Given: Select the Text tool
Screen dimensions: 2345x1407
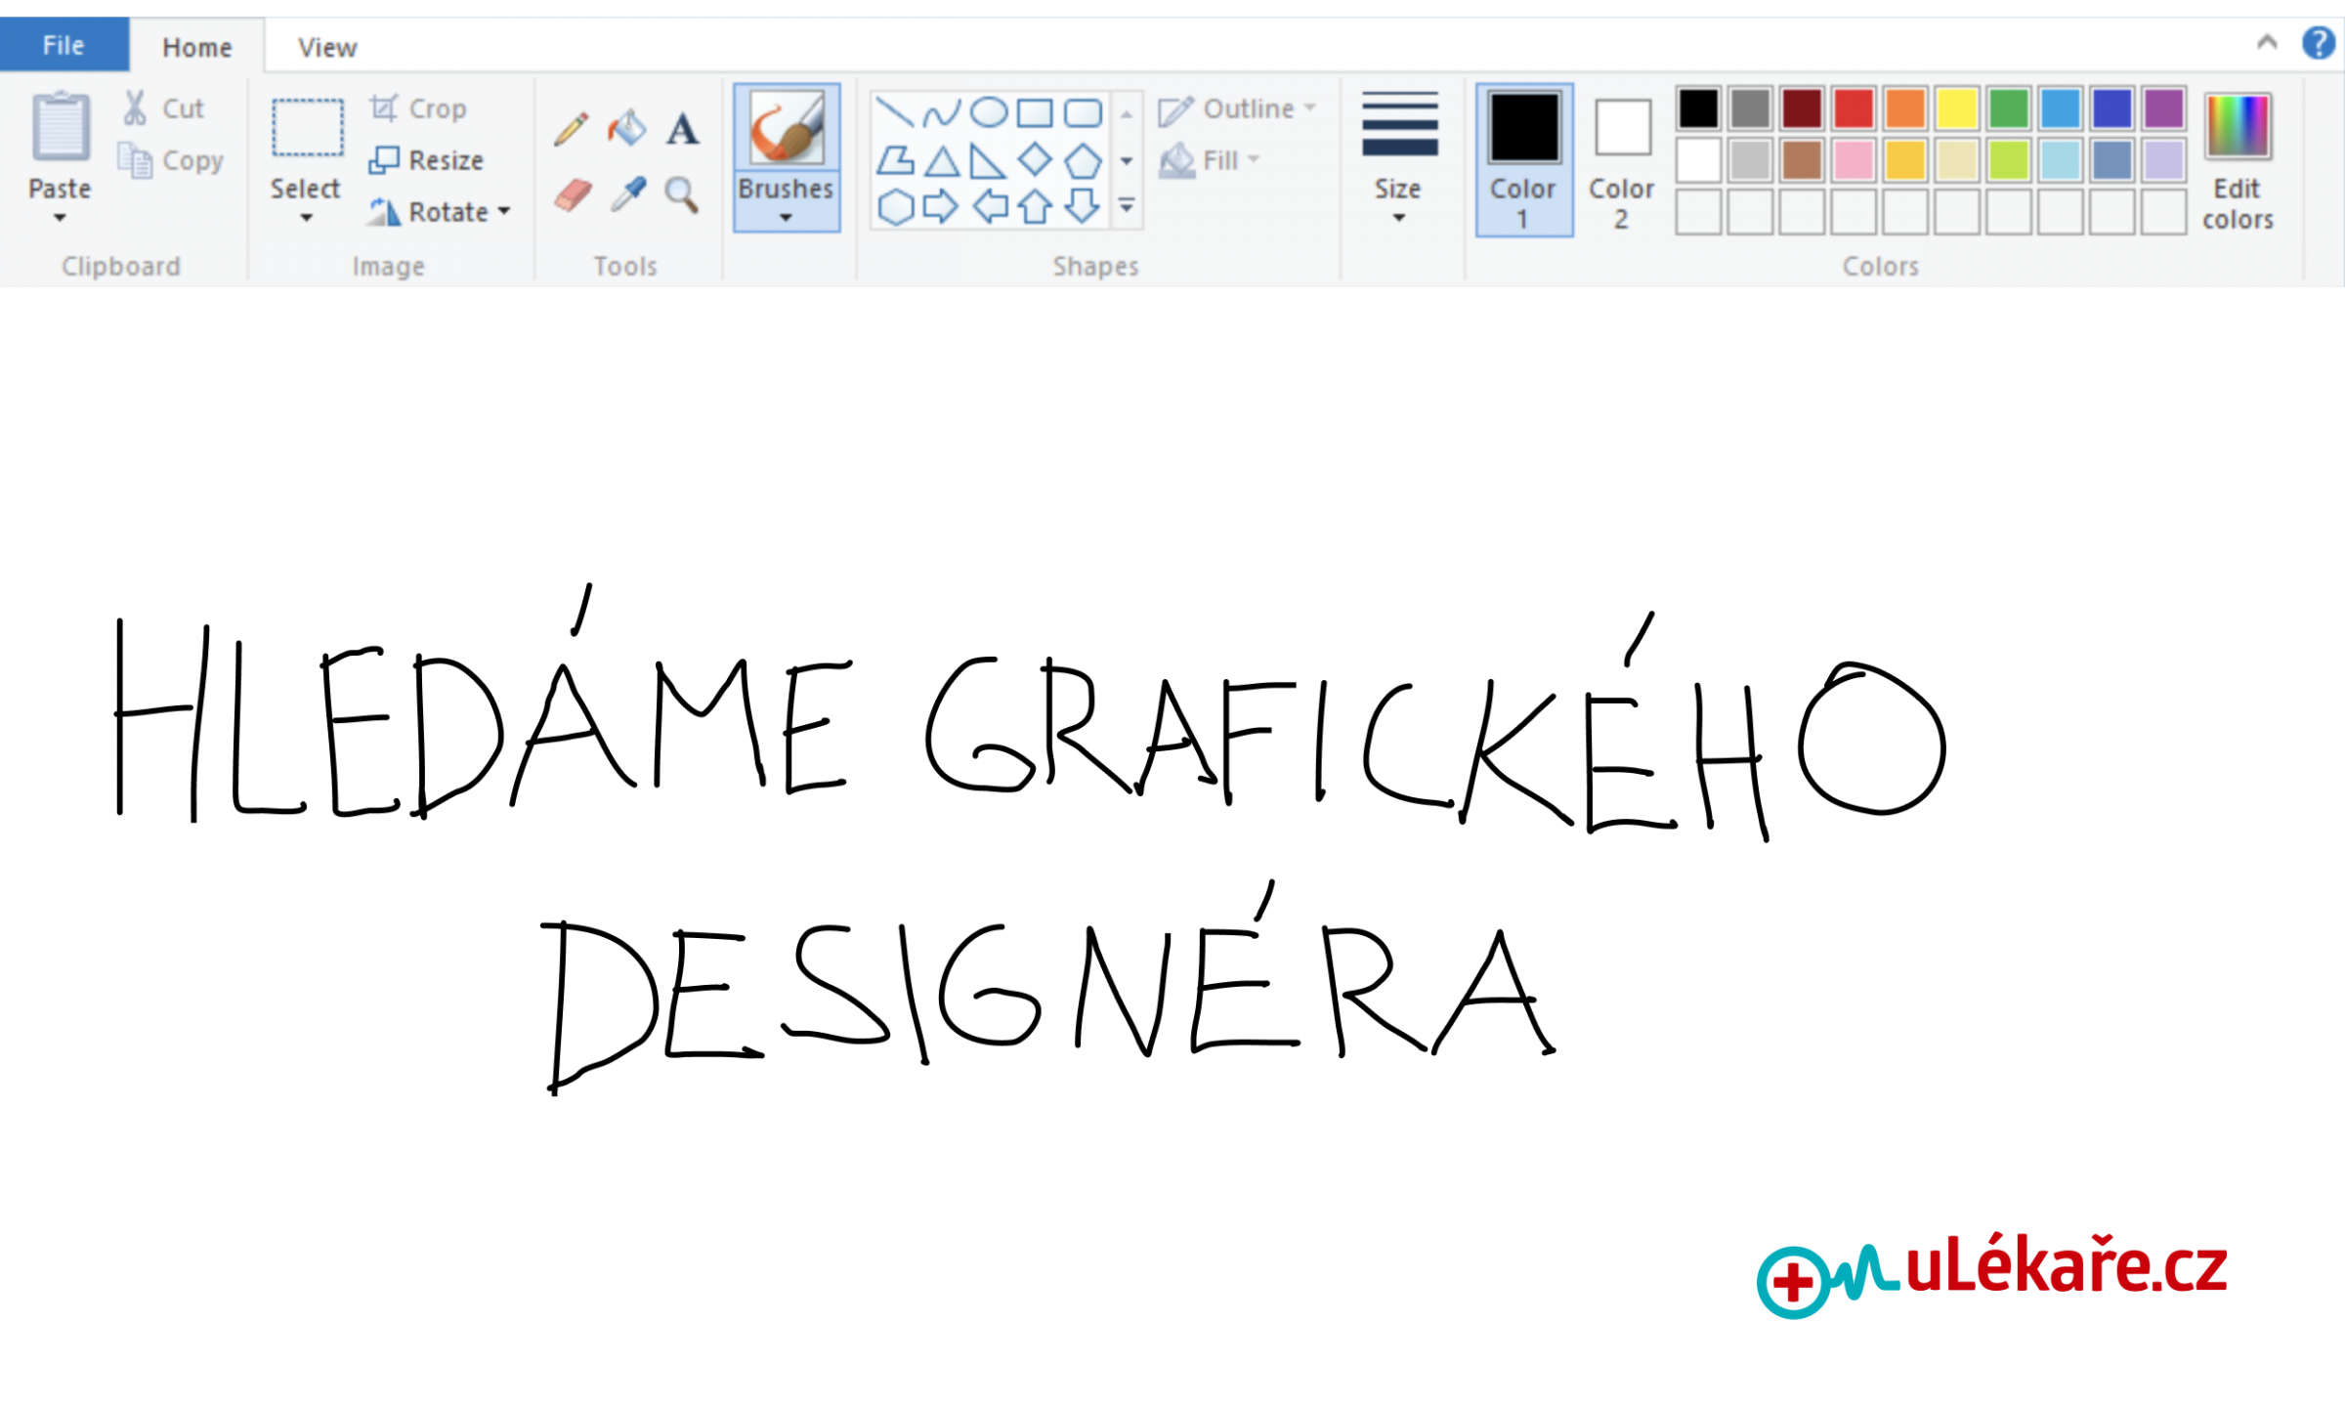Looking at the screenshot, I should [682, 129].
